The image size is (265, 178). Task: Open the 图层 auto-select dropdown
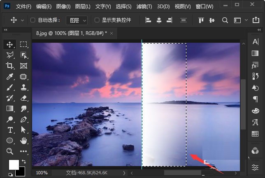(x=77, y=20)
